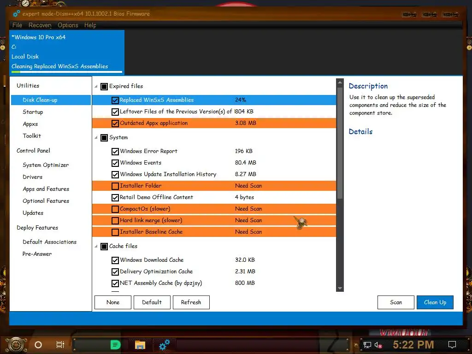The image size is (472, 354).
Task: Click the Scan button
Action: [396, 302]
